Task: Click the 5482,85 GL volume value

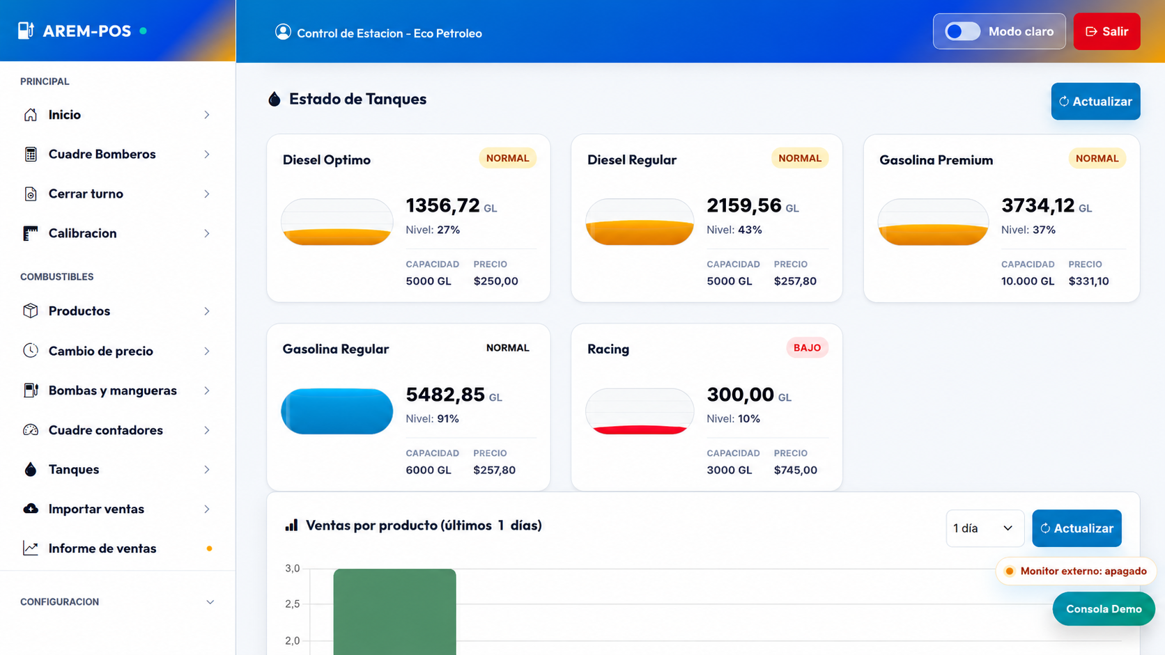Action: (454, 395)
